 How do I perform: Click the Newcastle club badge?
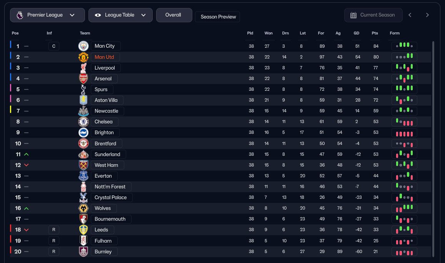pyautogui.click(x=83, y=111)
